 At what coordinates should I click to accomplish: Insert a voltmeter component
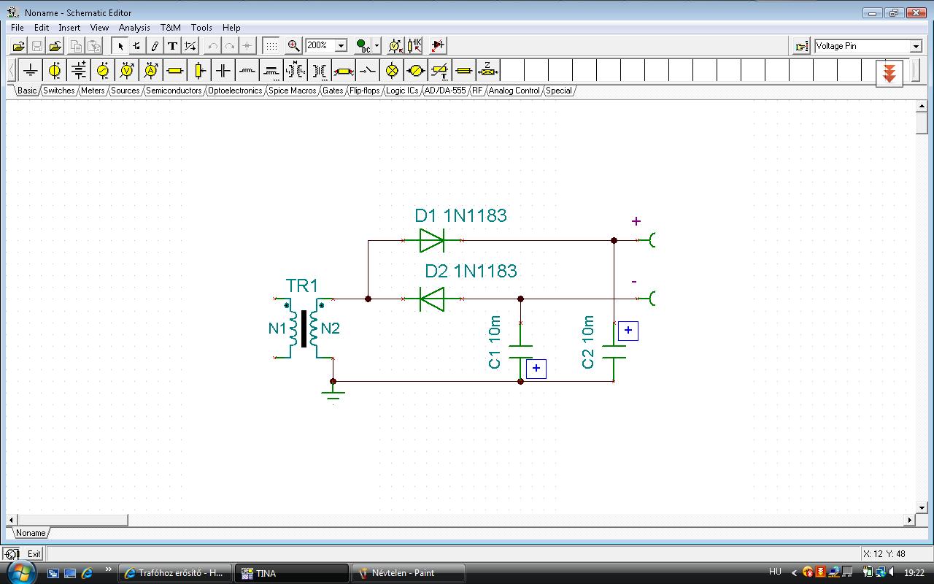(x=127, y=70)
